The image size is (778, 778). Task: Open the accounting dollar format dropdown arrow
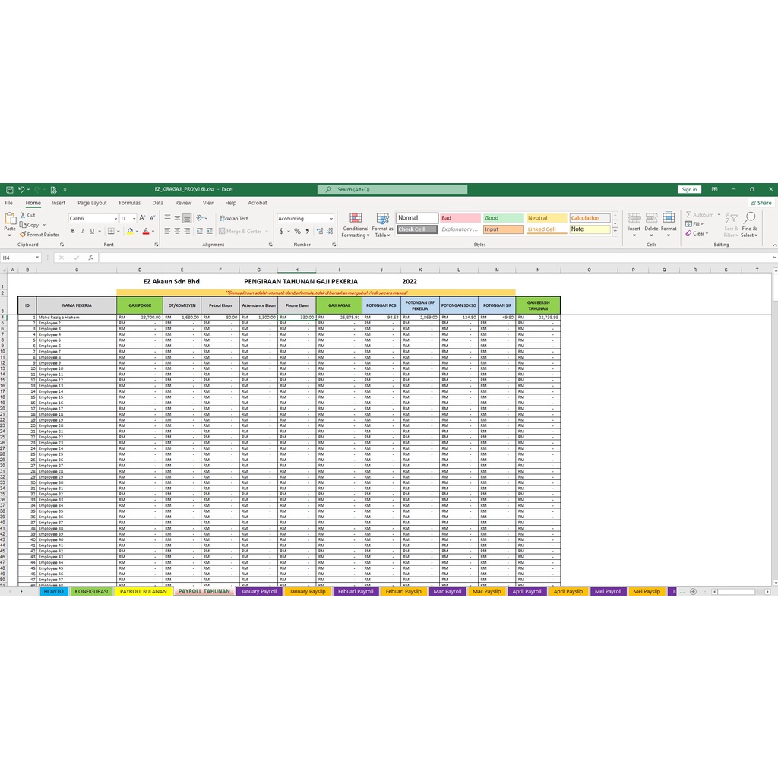[x=289, y=232]
